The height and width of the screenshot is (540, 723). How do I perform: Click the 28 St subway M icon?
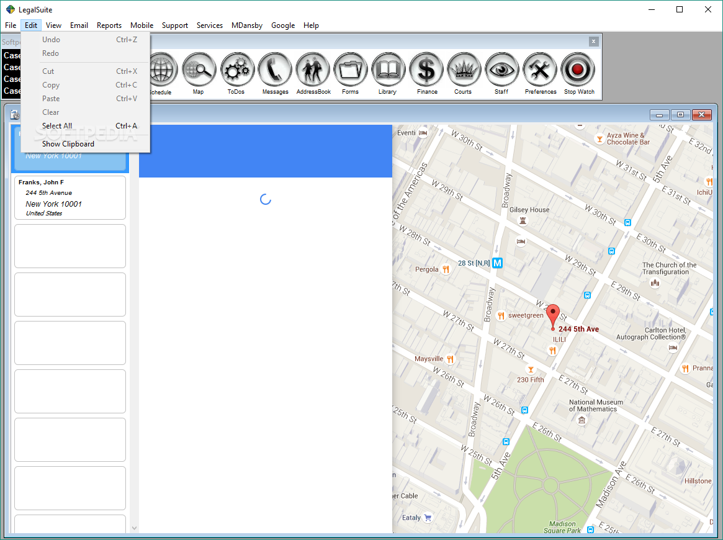click(497, 263)
